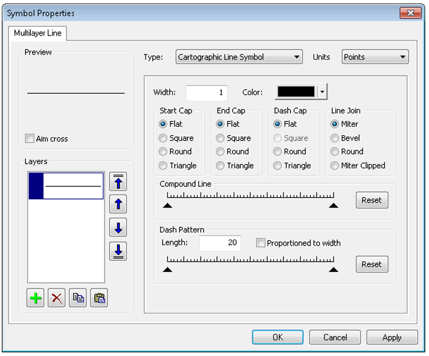Select Round for Start Cap
429x356 pixels.
pyautogui.click(x=163, y=151)
